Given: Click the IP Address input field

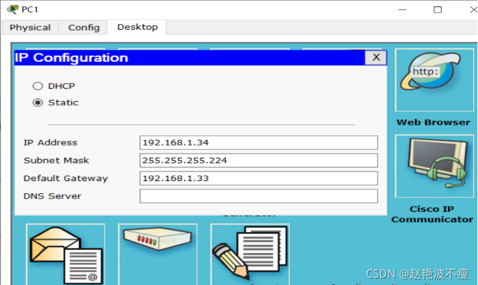Looking at the screenshot, I should pos(259,142).
